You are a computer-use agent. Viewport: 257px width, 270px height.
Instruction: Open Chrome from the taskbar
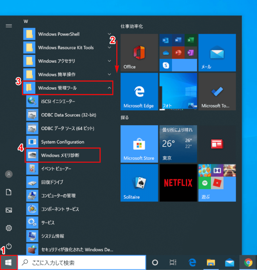pos(248,263)
